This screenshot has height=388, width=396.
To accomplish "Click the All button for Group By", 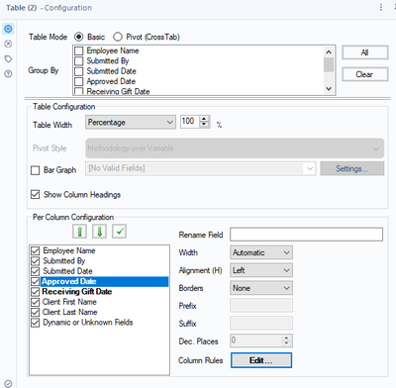I will click(x=365, y=52).
